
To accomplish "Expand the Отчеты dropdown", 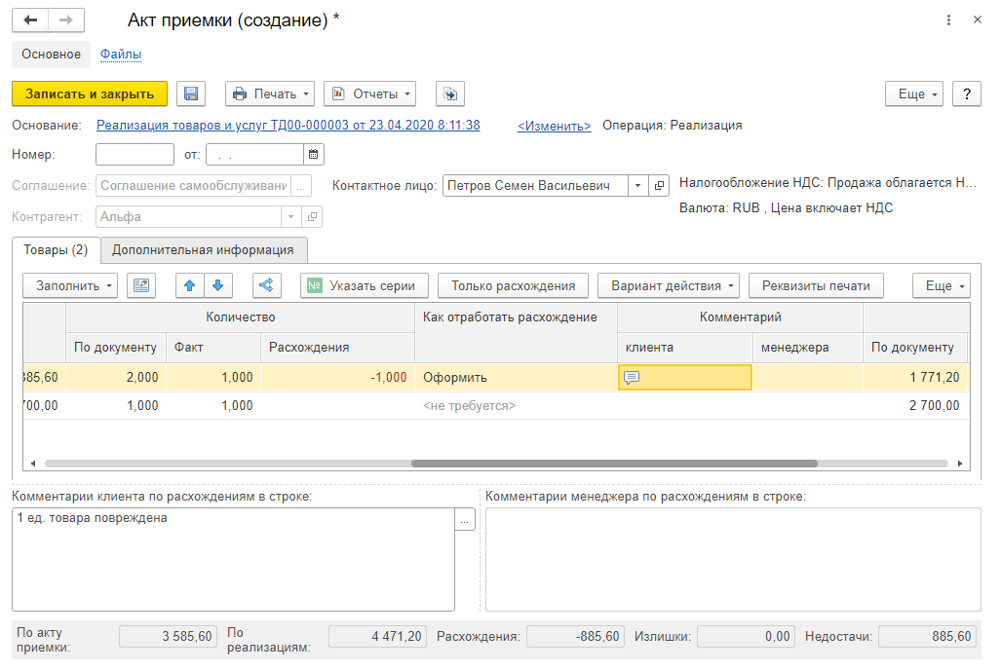I will click(x=369, y=93).
